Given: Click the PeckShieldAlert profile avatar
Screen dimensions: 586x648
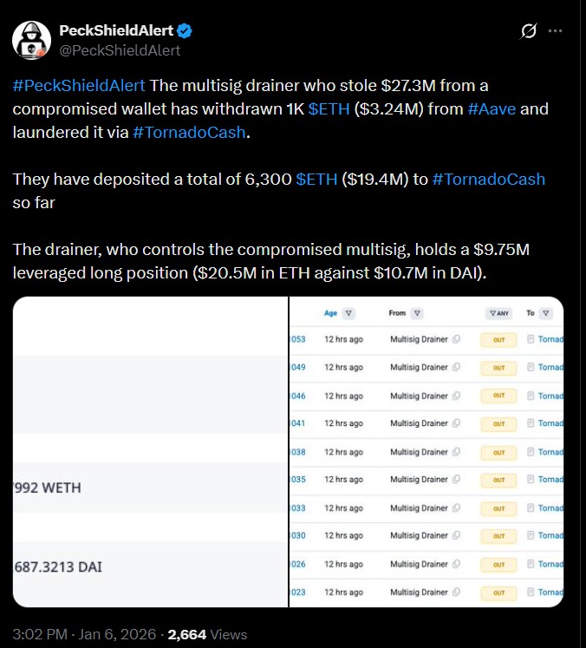Looking at the screenshot, I should coord(30,39).
